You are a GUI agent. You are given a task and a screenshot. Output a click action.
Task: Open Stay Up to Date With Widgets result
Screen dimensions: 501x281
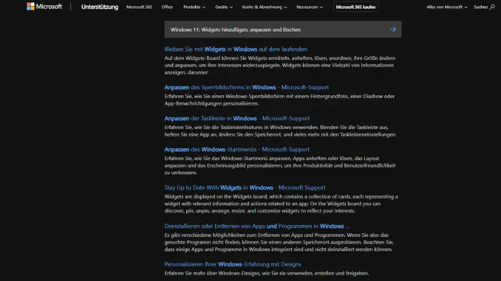[x=244, y=187]
